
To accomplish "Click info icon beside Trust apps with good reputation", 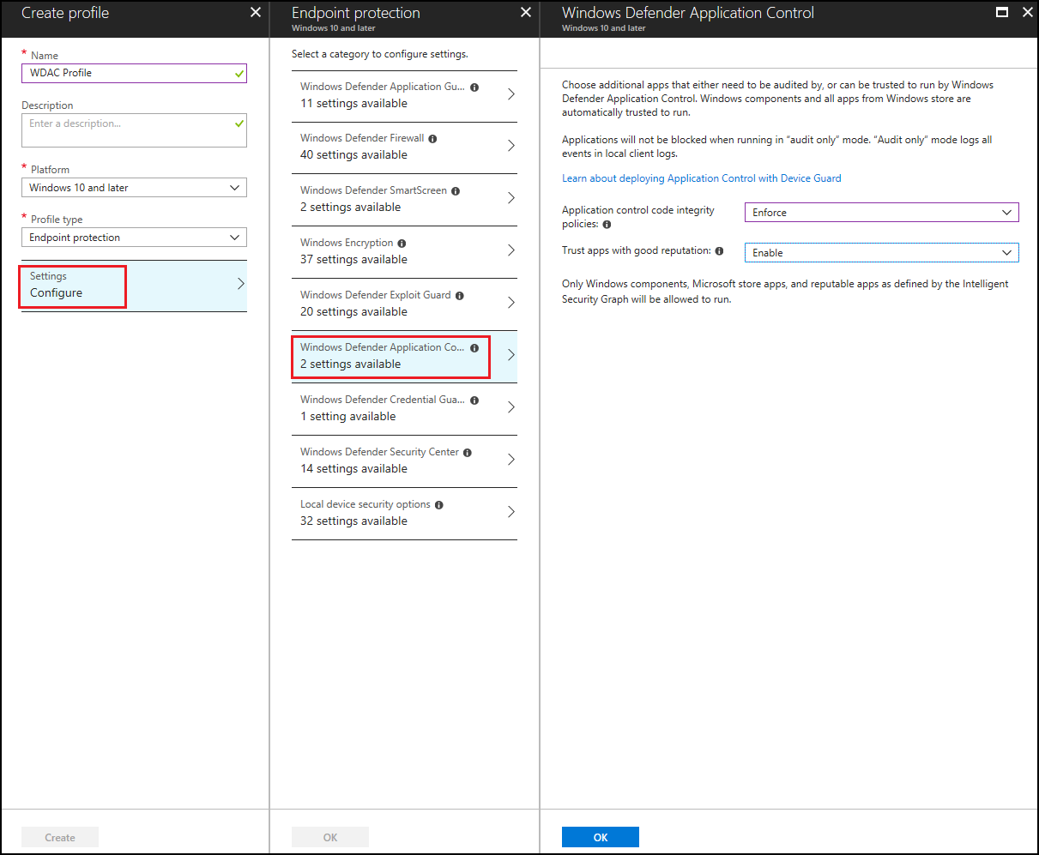I will click(719, 251).
